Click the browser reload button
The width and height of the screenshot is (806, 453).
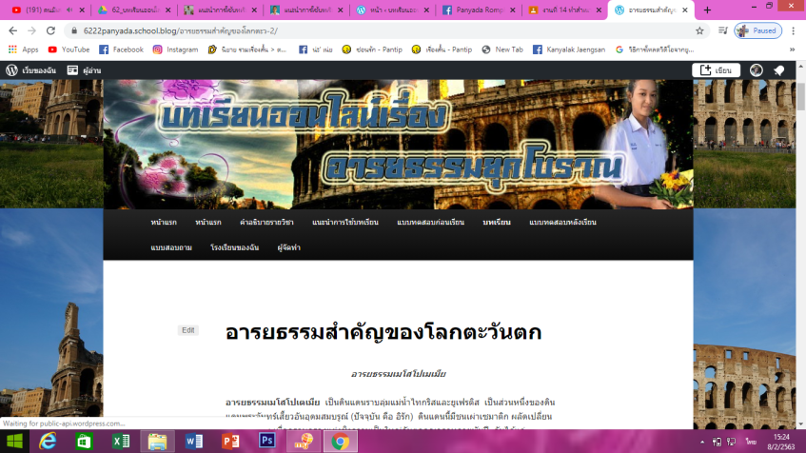[x=52, y=30]
